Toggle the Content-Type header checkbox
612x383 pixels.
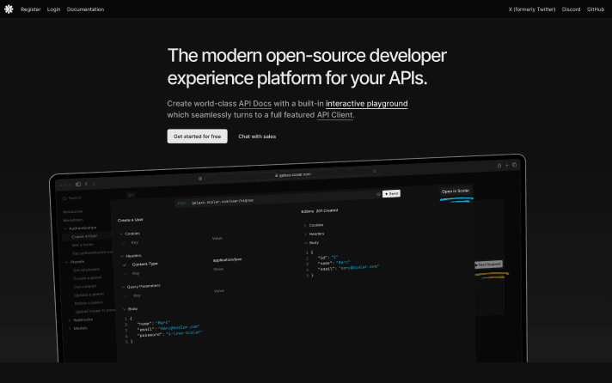coord(125,264)
